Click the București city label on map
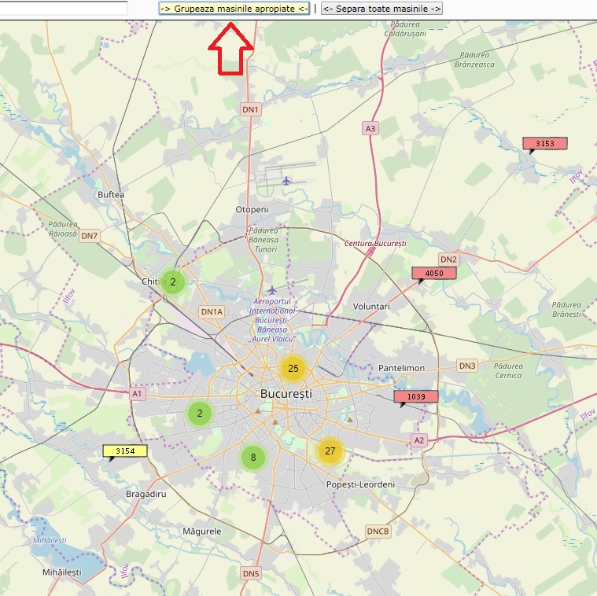Image resolution: width=597 pixels, height=596 pixels. (286, 393)
